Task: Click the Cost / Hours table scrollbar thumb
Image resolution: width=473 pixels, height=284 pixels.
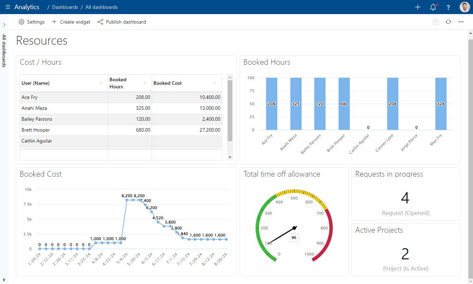Action: (x=230, y=111)
